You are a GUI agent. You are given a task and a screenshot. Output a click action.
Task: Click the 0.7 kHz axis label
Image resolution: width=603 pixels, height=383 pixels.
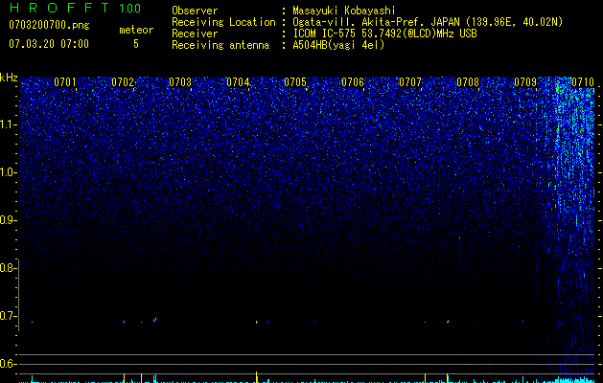pos(8,316)
